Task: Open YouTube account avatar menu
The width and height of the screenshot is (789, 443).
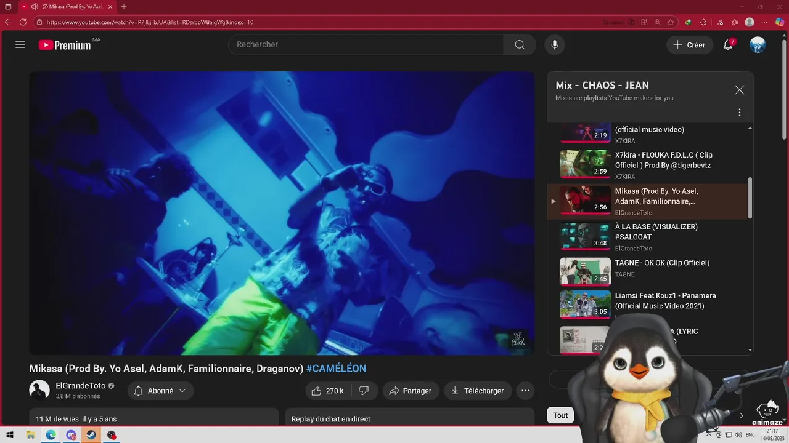Action: pos(758,45)
